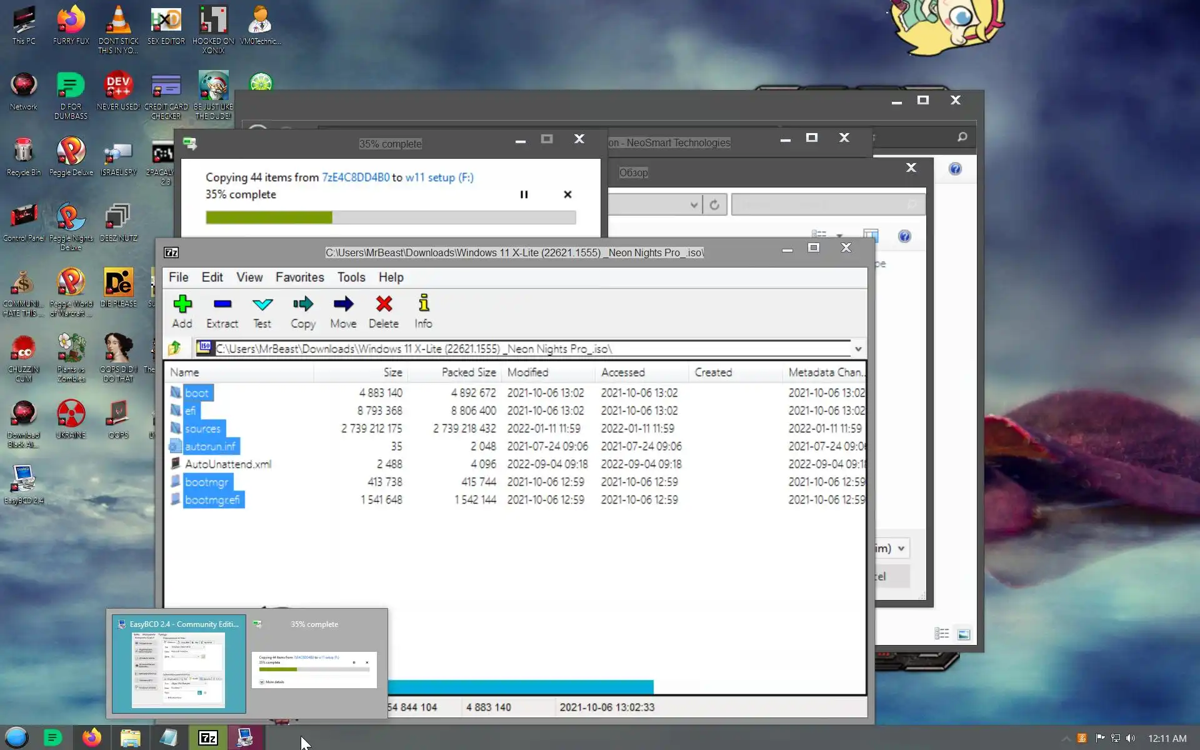Viewport: 1200px width, 750px height.
Task: Click the Move toolbar icon
Action: coord(343,311)
